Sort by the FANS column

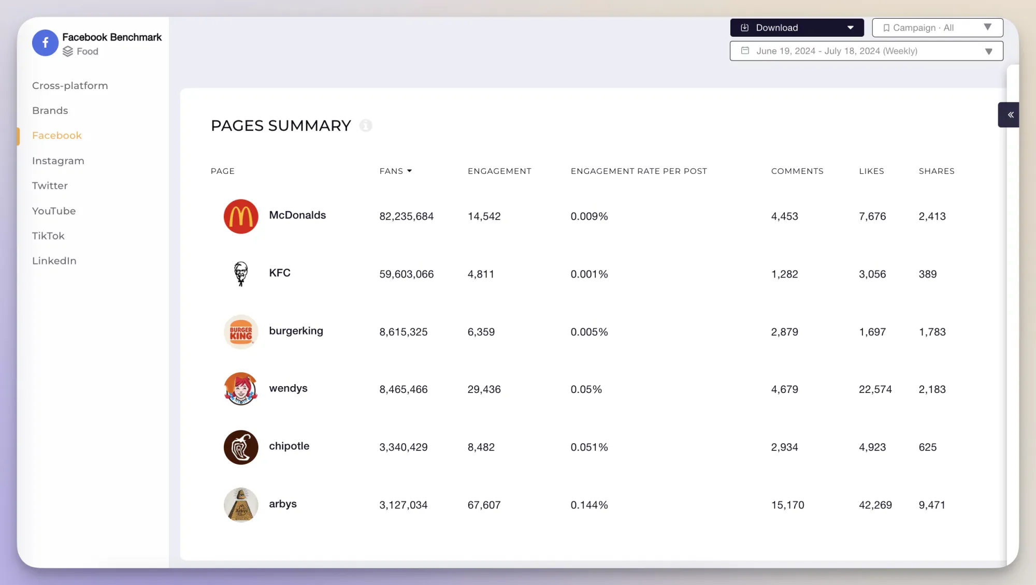[x=395, y=171]
